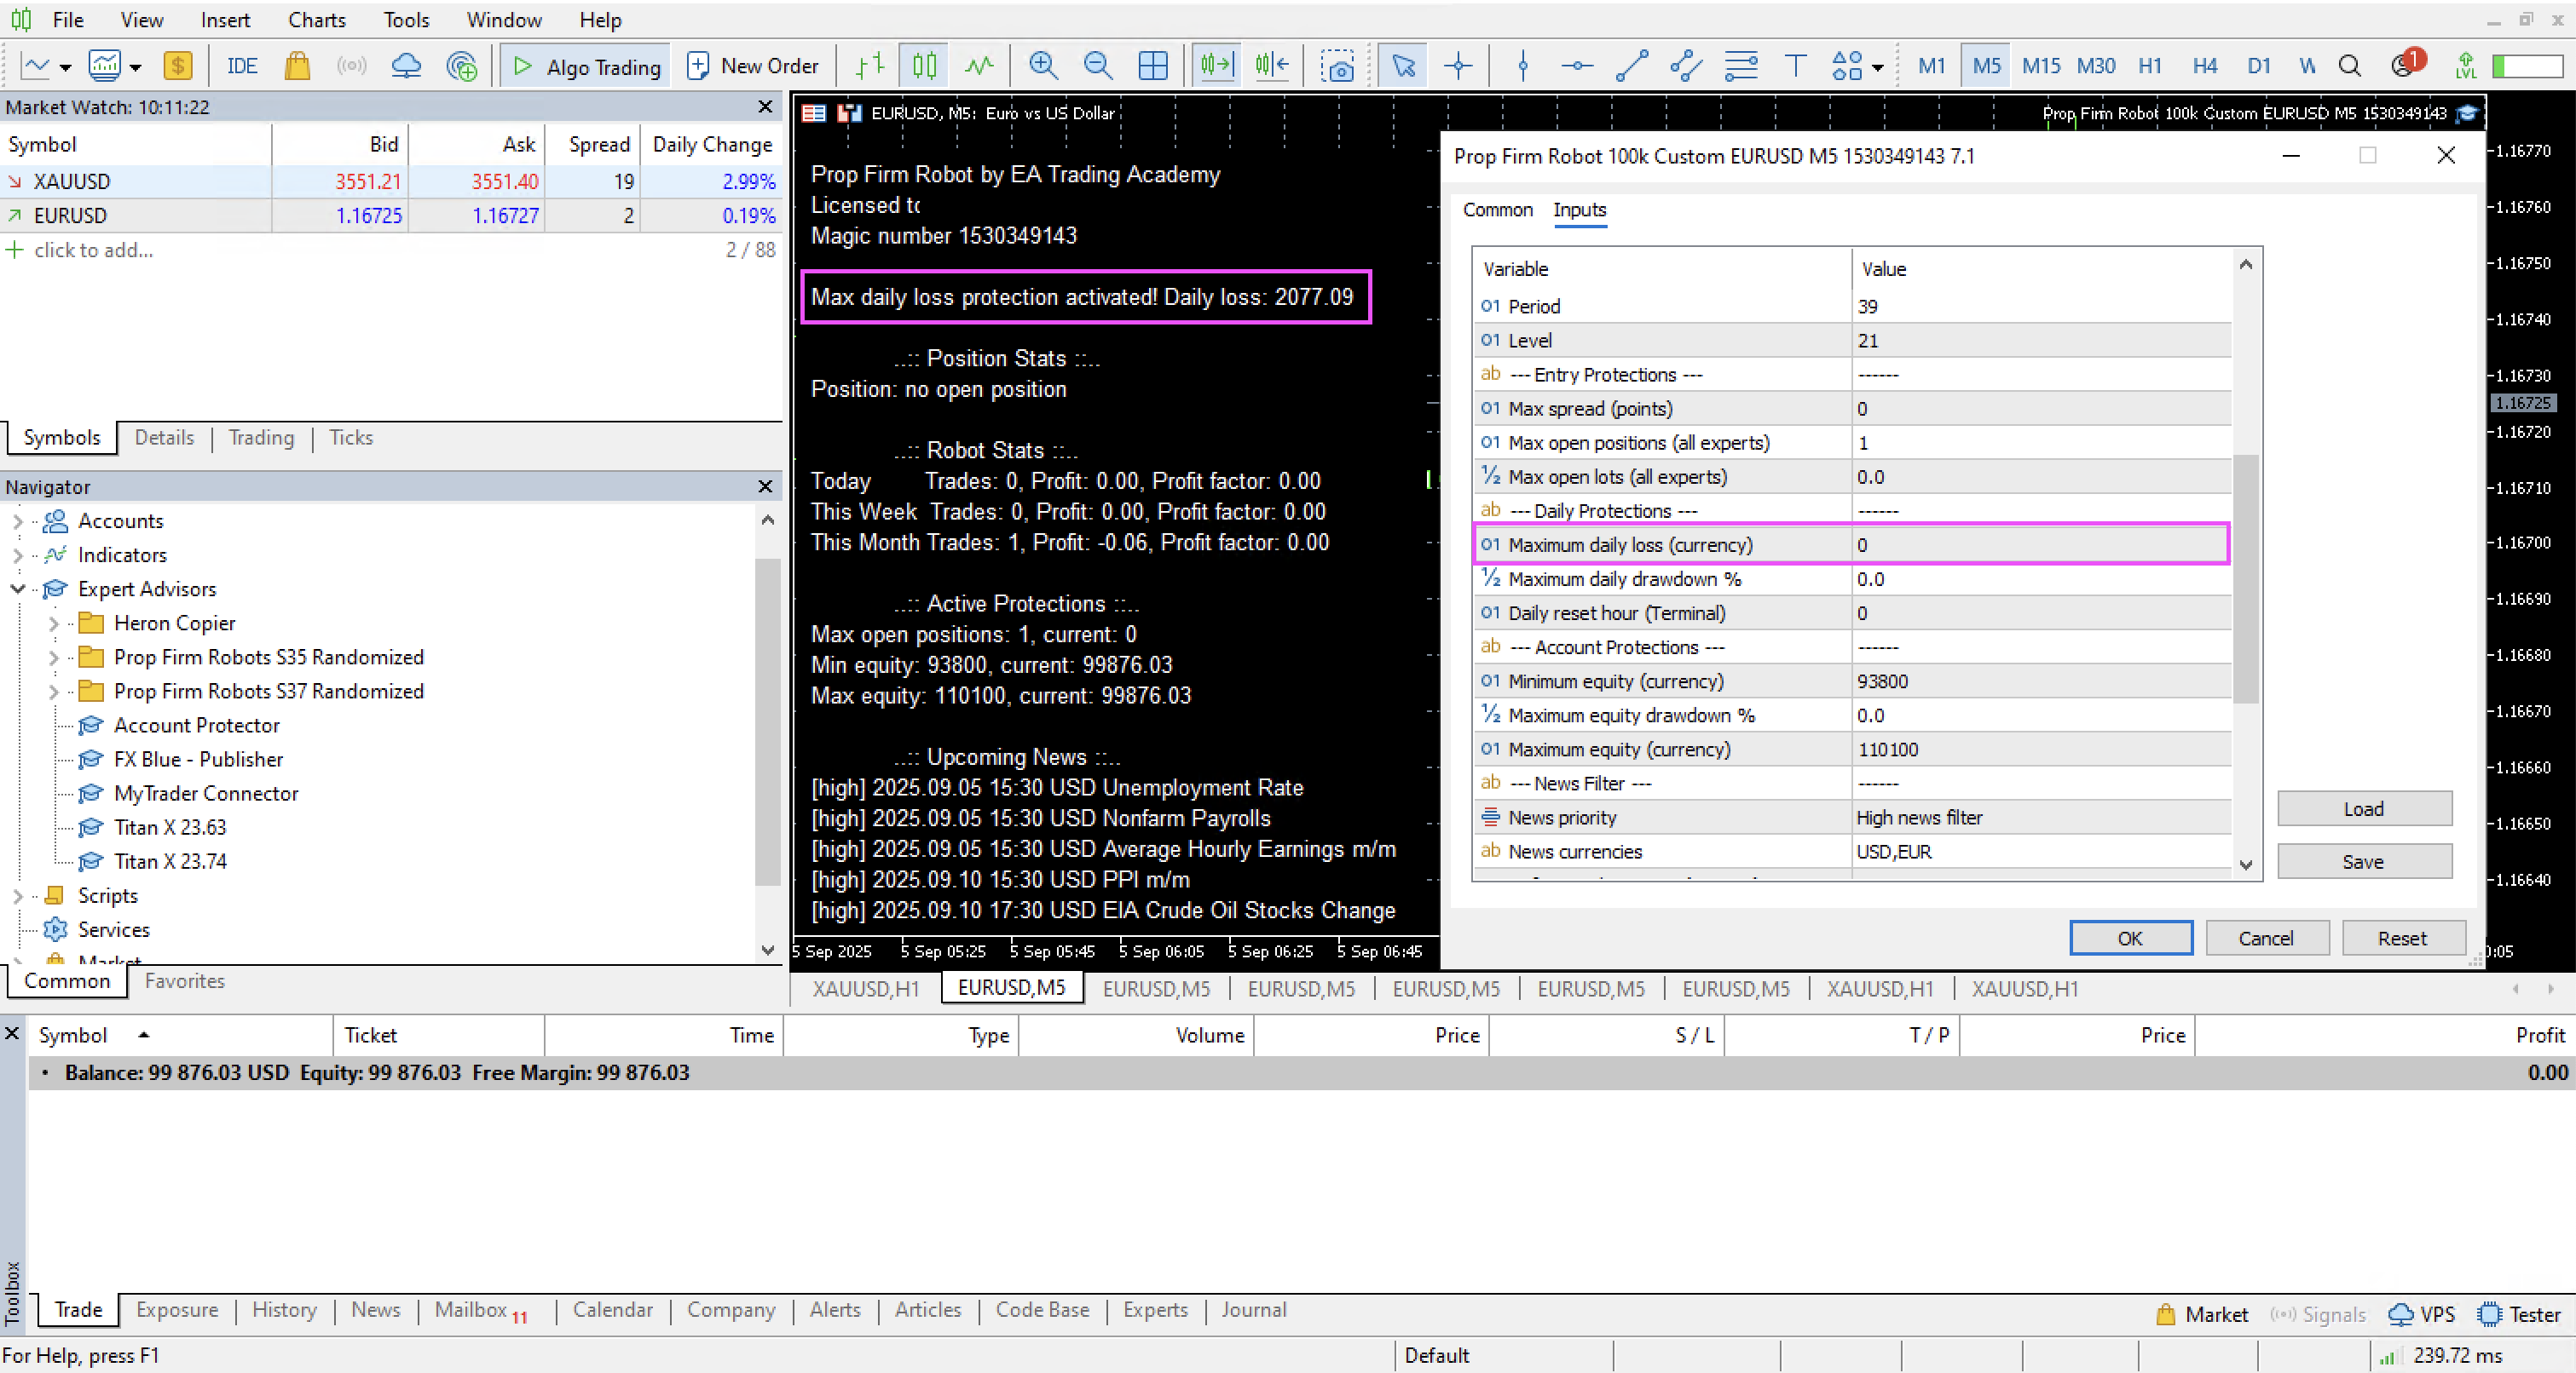Viewport: 2576px width, 1373px height.
Task: Select the trendline drawing tool
Action: tap(1632, 66)
